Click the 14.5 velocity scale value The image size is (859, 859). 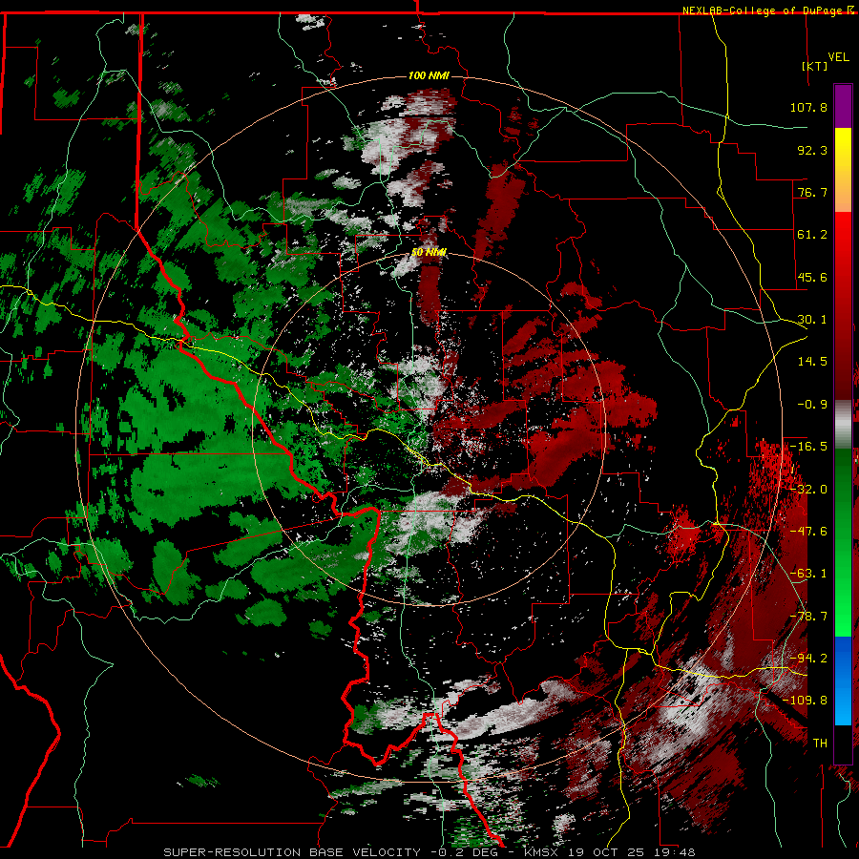[812, 362]
